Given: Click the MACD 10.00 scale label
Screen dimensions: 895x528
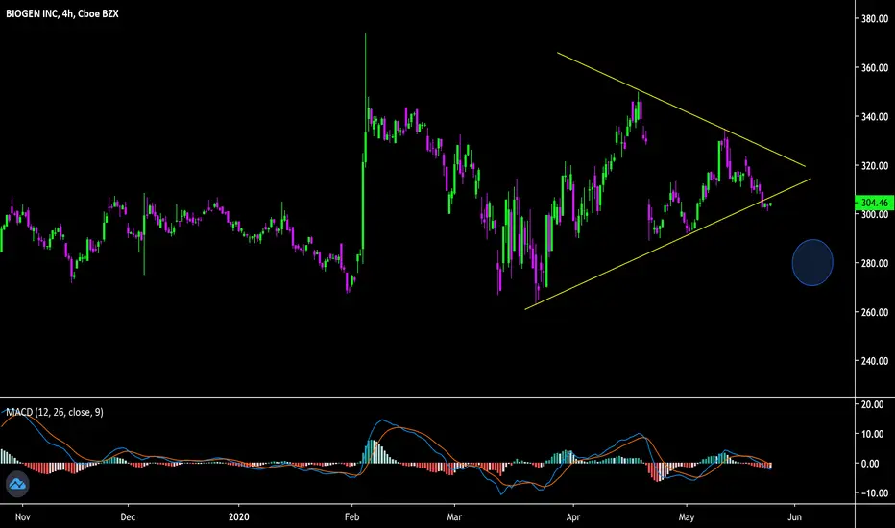Looking at the screenshot, I should [872, 434].
